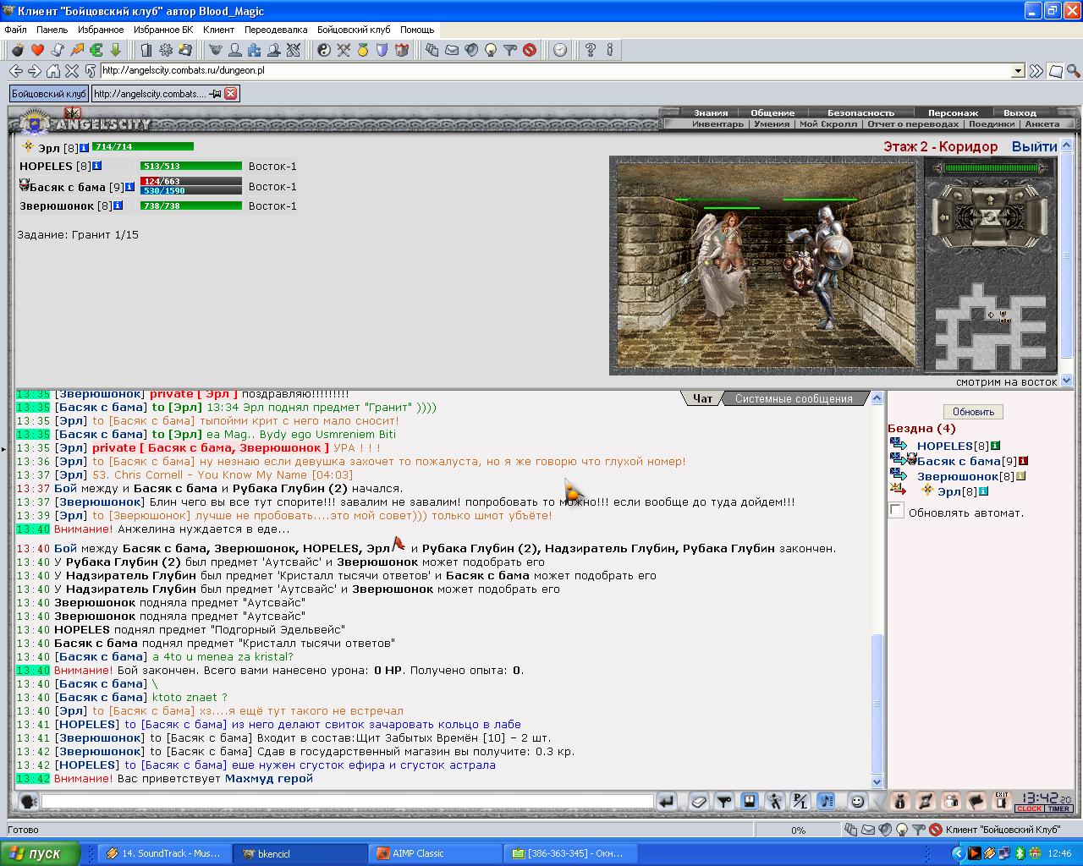Click the double-chevron Go button beside address bar

[x=1036, y=71]
